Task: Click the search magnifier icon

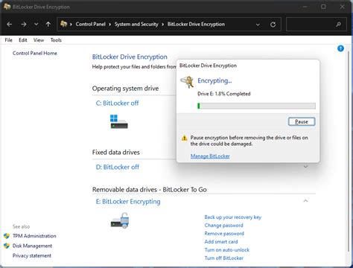Action: point(338,25)
